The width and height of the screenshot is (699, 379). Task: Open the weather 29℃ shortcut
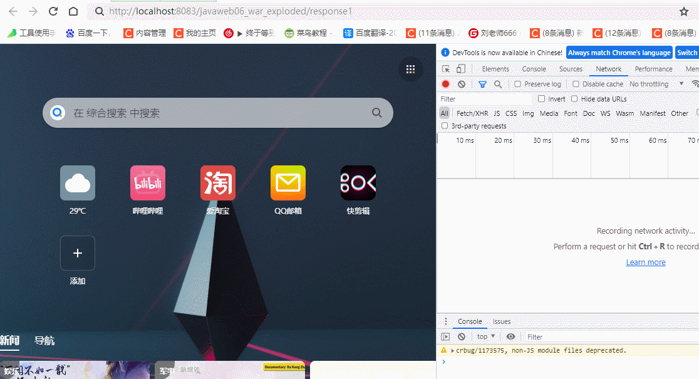[78, 190]
